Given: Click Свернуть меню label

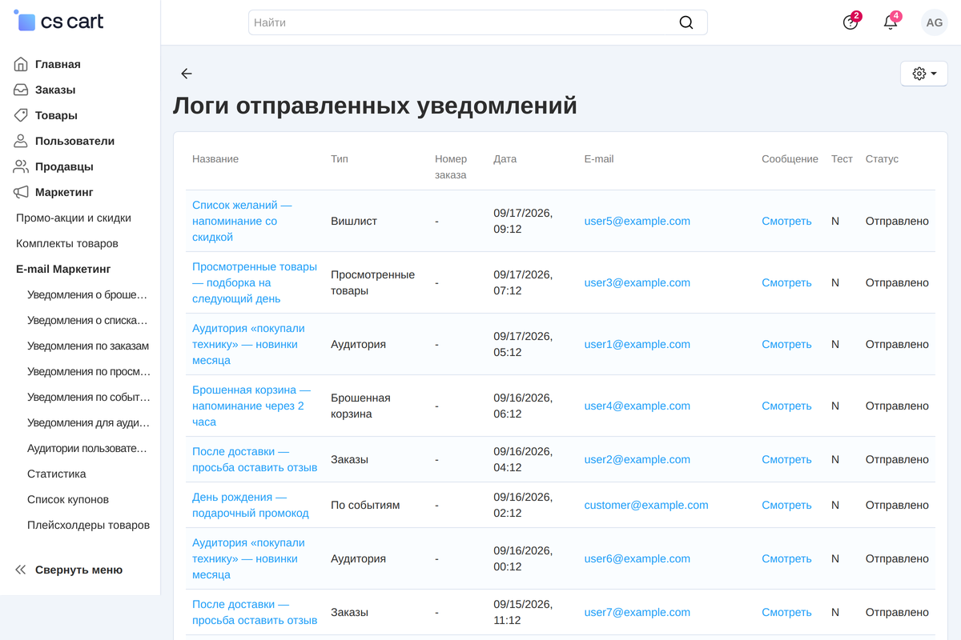Looking at the screenshot, I should tap(78, 570).
